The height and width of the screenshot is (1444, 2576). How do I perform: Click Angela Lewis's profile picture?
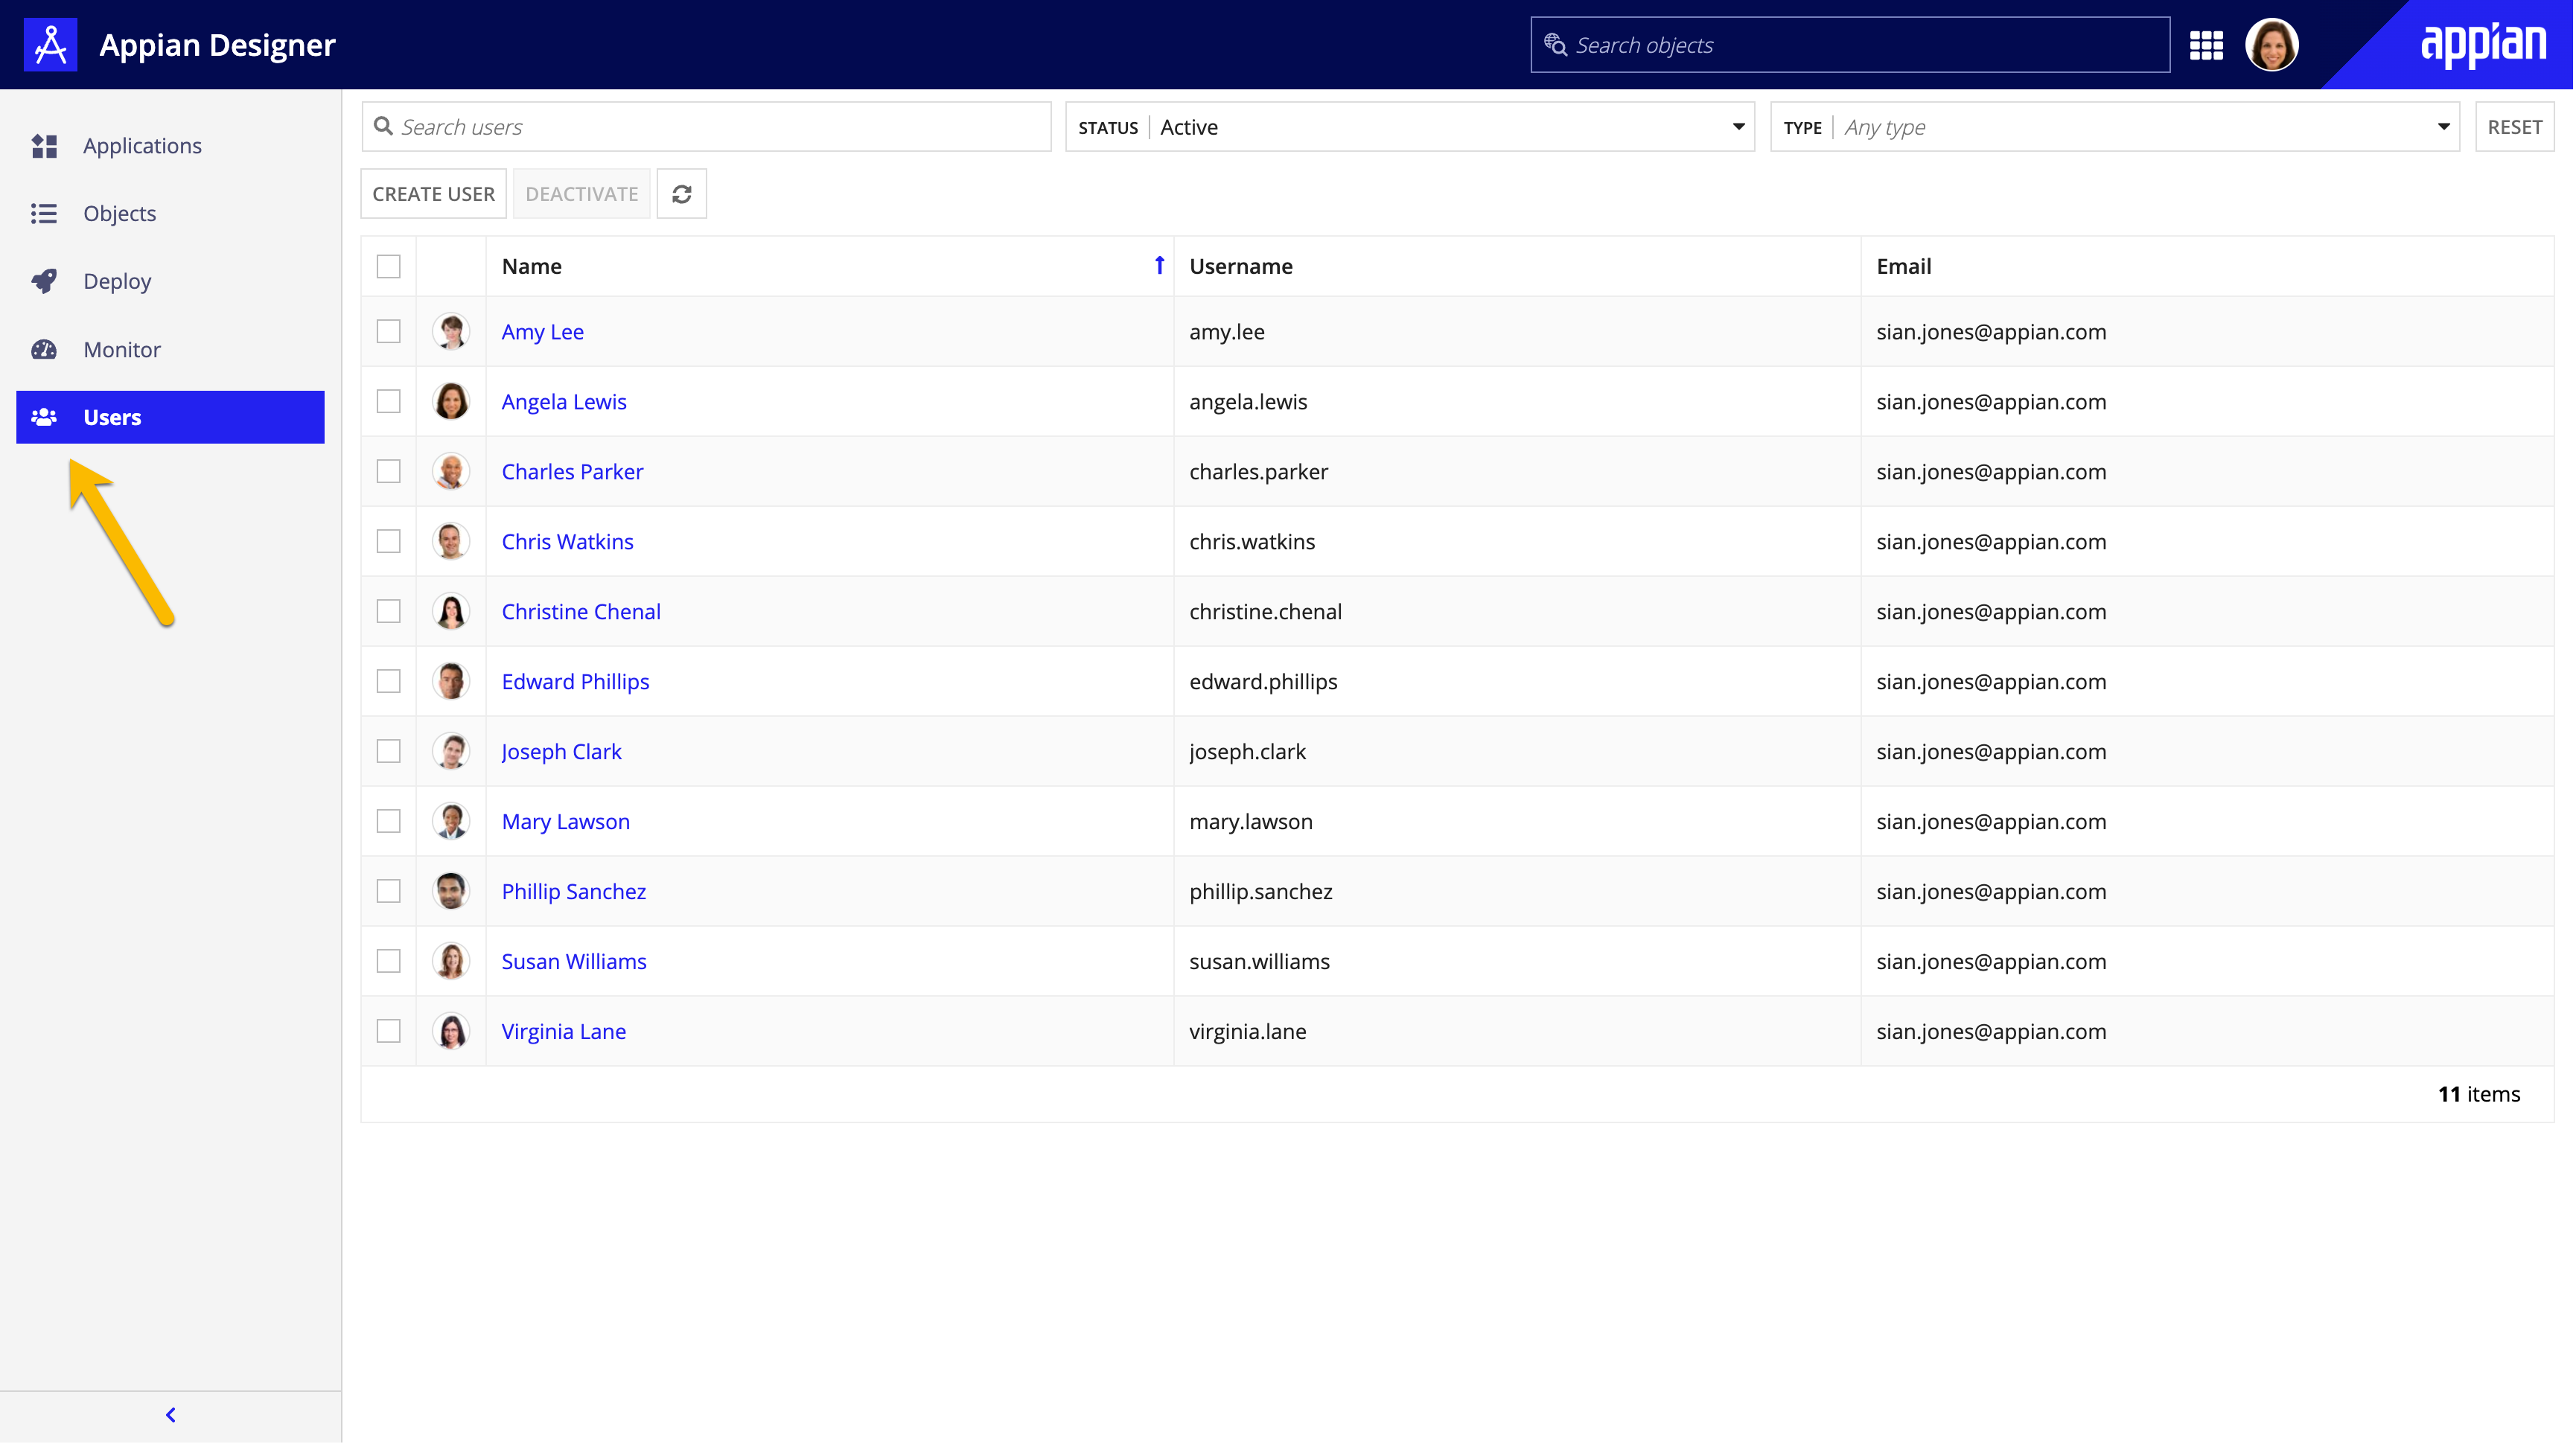click(x=451, y=401)
